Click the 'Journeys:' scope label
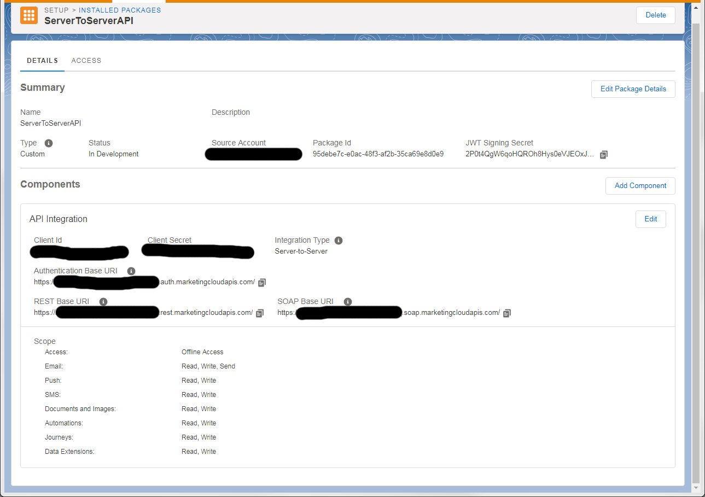Viewport: 705px width, 497px height. 59,437
